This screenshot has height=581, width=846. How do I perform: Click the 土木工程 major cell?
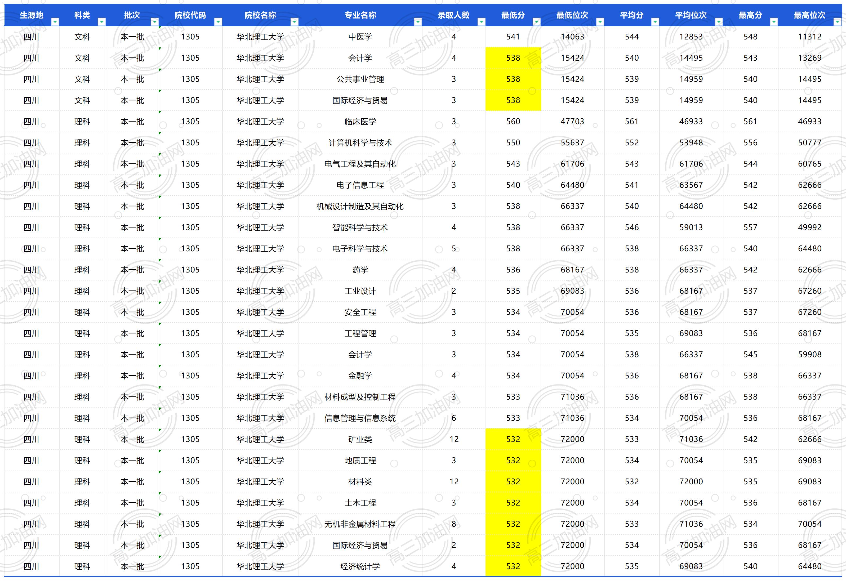(x=360, y=503)
